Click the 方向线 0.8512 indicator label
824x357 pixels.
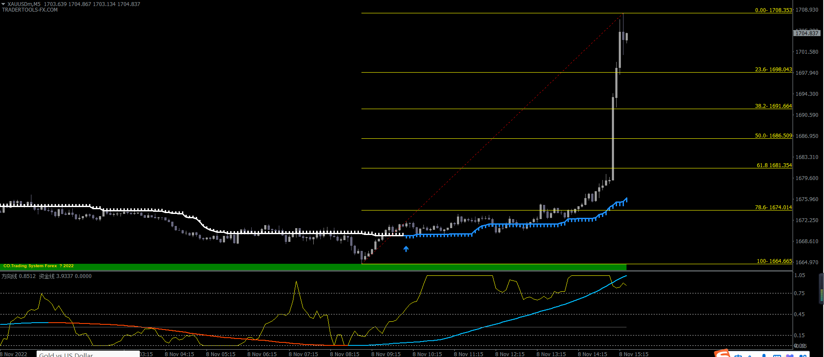(x=19, y=276)
